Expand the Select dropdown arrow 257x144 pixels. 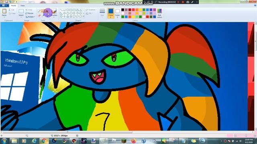click(21, 17)
